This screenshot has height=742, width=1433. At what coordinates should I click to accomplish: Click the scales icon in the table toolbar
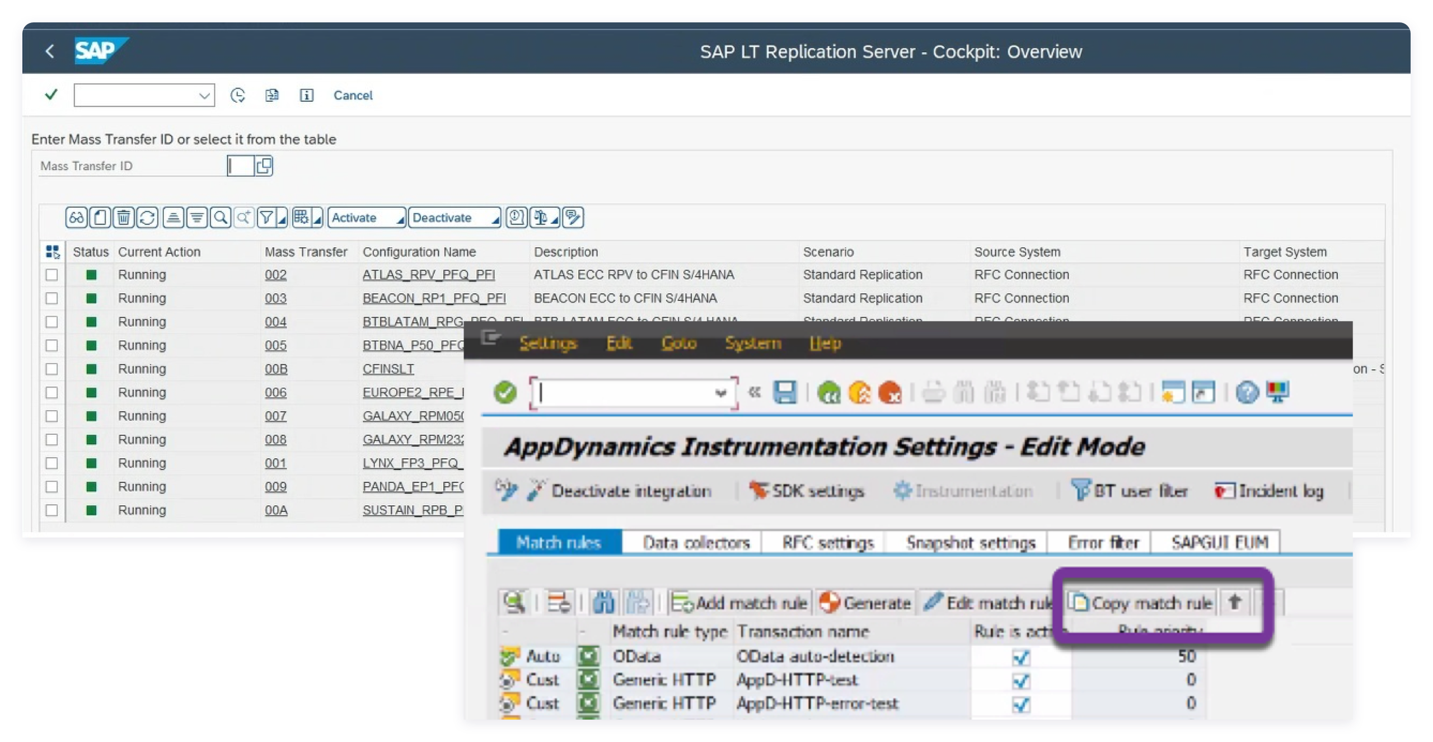544,217
